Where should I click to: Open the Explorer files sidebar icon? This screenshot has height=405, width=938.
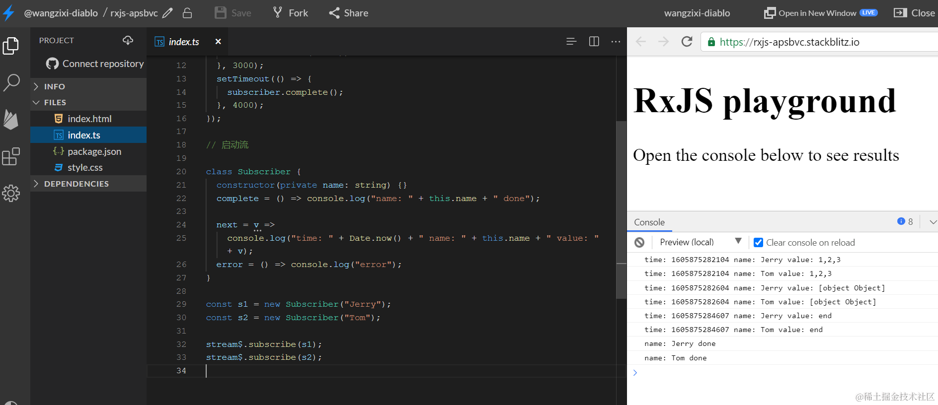[11, 46]
